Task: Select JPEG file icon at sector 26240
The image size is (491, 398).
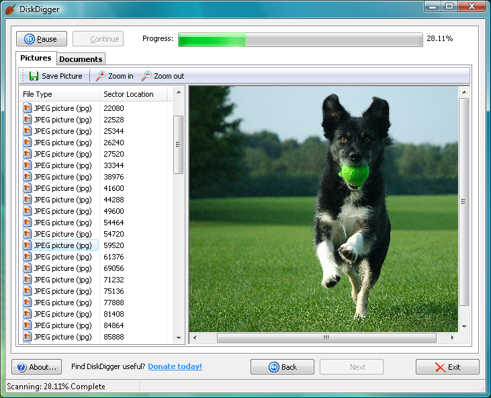Action: (x=28, y=143)
